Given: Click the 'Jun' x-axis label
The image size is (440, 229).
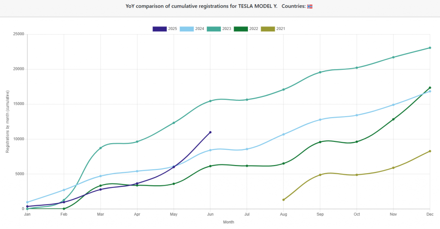Looking at the screenshot, I should click(210, 214).
